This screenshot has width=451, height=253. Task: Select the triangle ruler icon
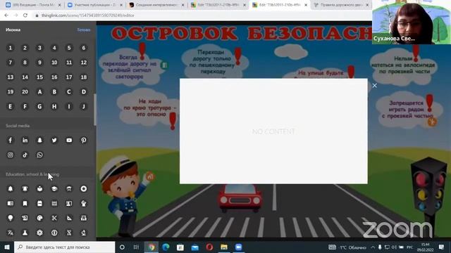click(69, 218)
